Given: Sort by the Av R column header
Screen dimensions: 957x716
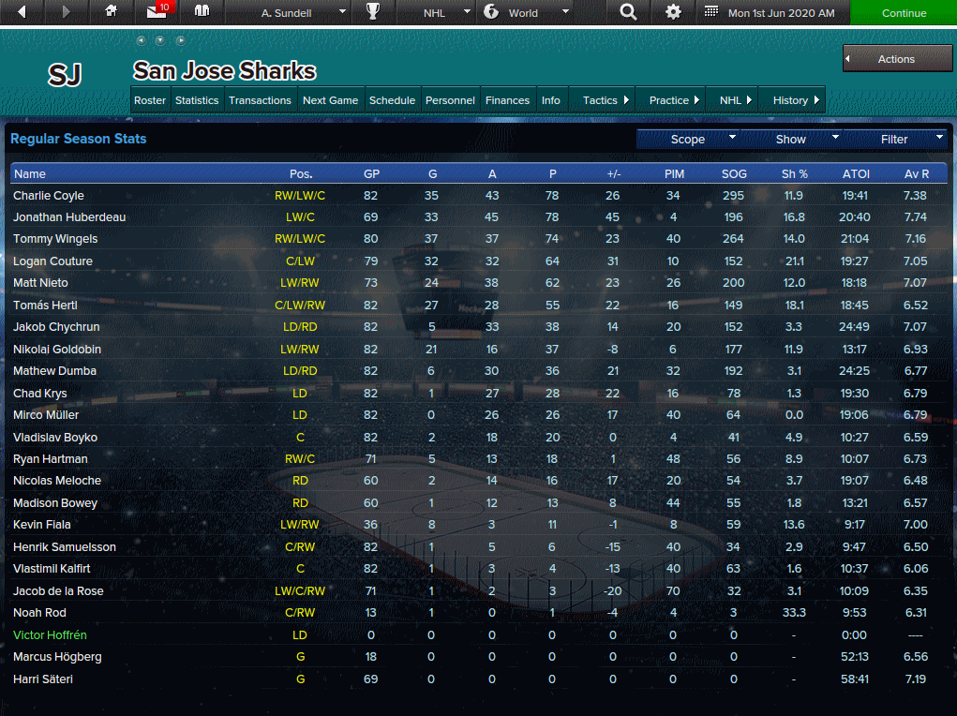Looking at the screenshot, I should (916, 174).
